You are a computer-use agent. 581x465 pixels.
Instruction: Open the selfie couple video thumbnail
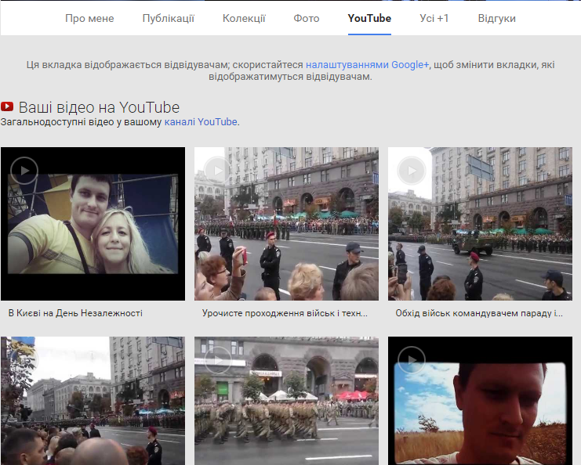(x=93, y=224)
